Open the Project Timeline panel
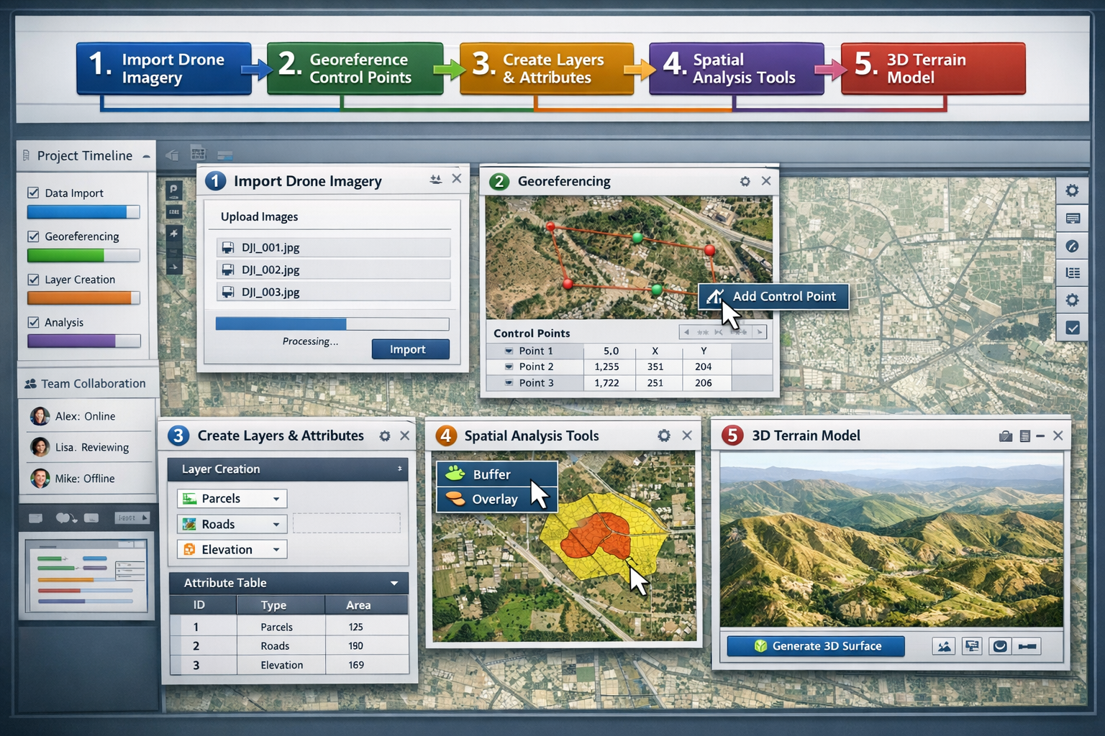 pos(85,155)
